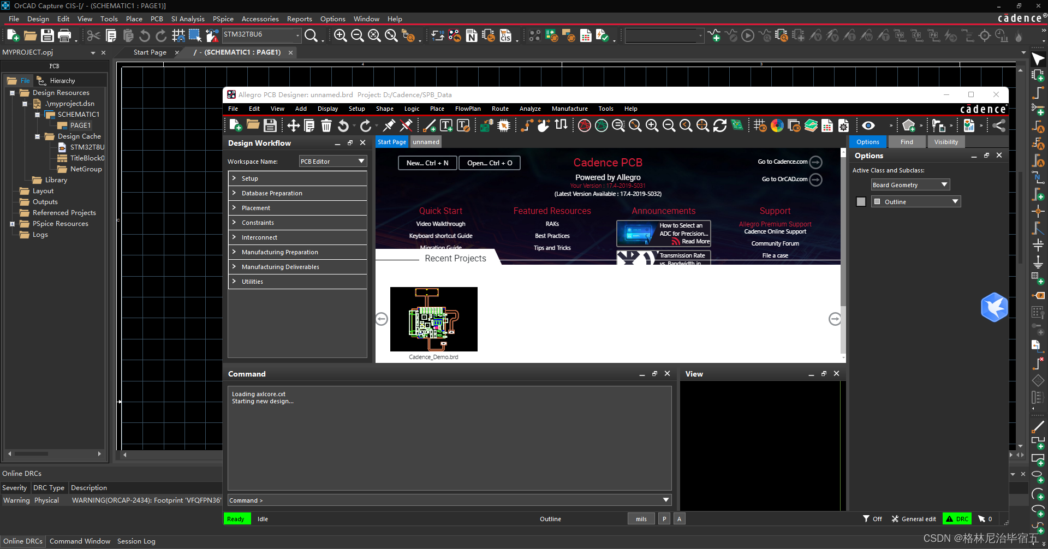
Task: Open the Board Geometry class dropdown
Action: [x=910, y=185]
